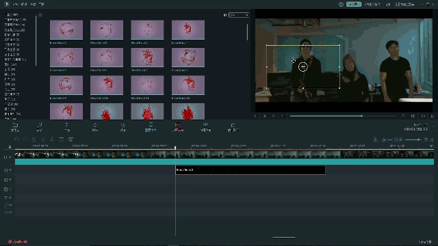Open the filter dropdown above the thumbnails
The height and width of the screenshot is (246, 438).
tap(239, 15)
